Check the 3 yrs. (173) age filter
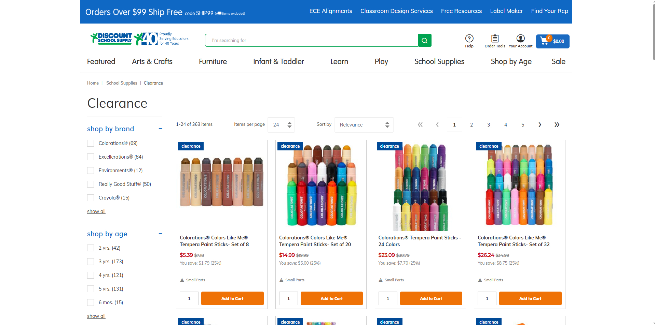 click(x=91, y=262)
